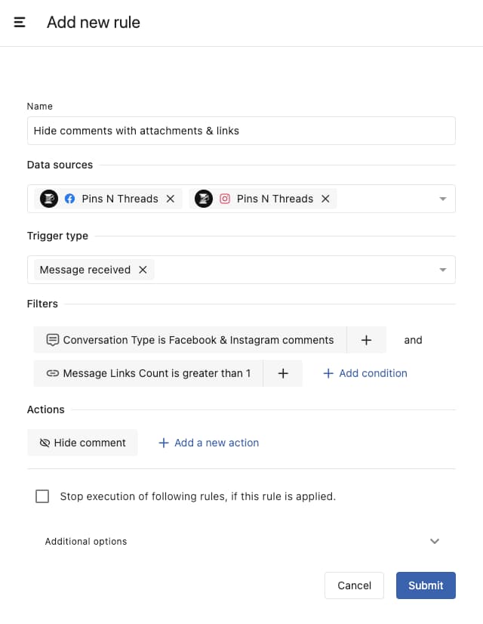Click inside the rule Name input field
Viewport: 483px width, 624px height.
pyautogui.click(x=241, y=130)
